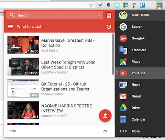Click the Mark O'Neill name text

[140, 15]
